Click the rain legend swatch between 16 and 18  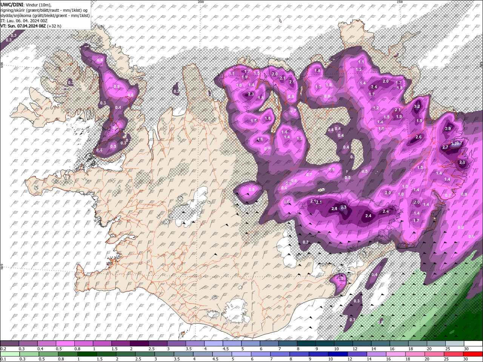pos(396,354)
